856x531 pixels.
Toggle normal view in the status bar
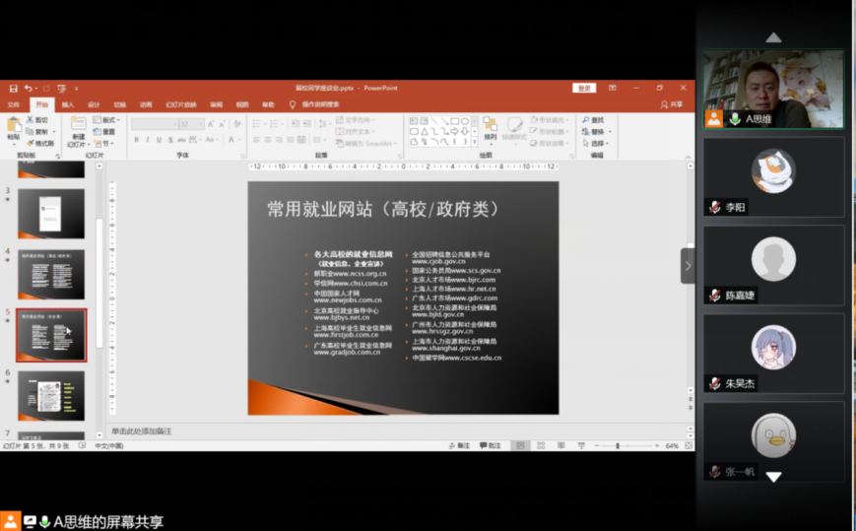coord(520,446)
